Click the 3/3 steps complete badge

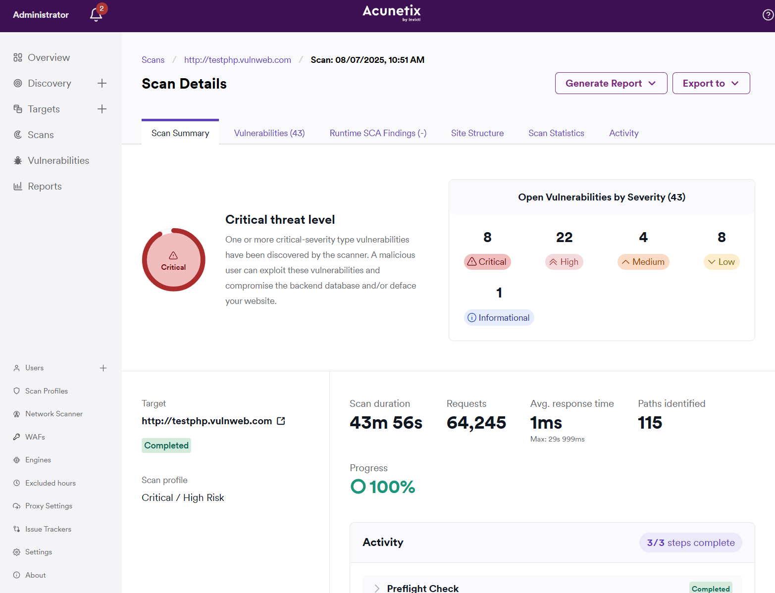click(x=691, y=543)
